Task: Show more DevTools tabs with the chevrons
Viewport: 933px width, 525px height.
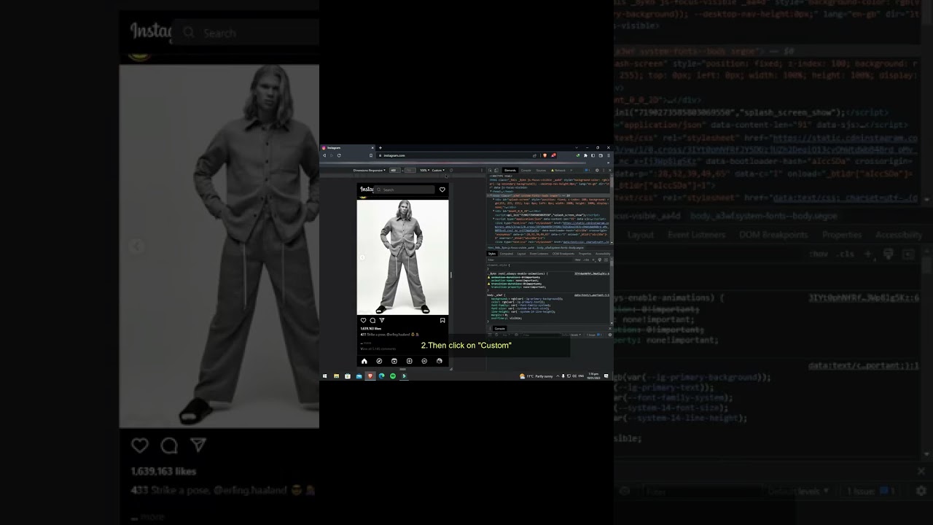Action: [x=571, y=171]
